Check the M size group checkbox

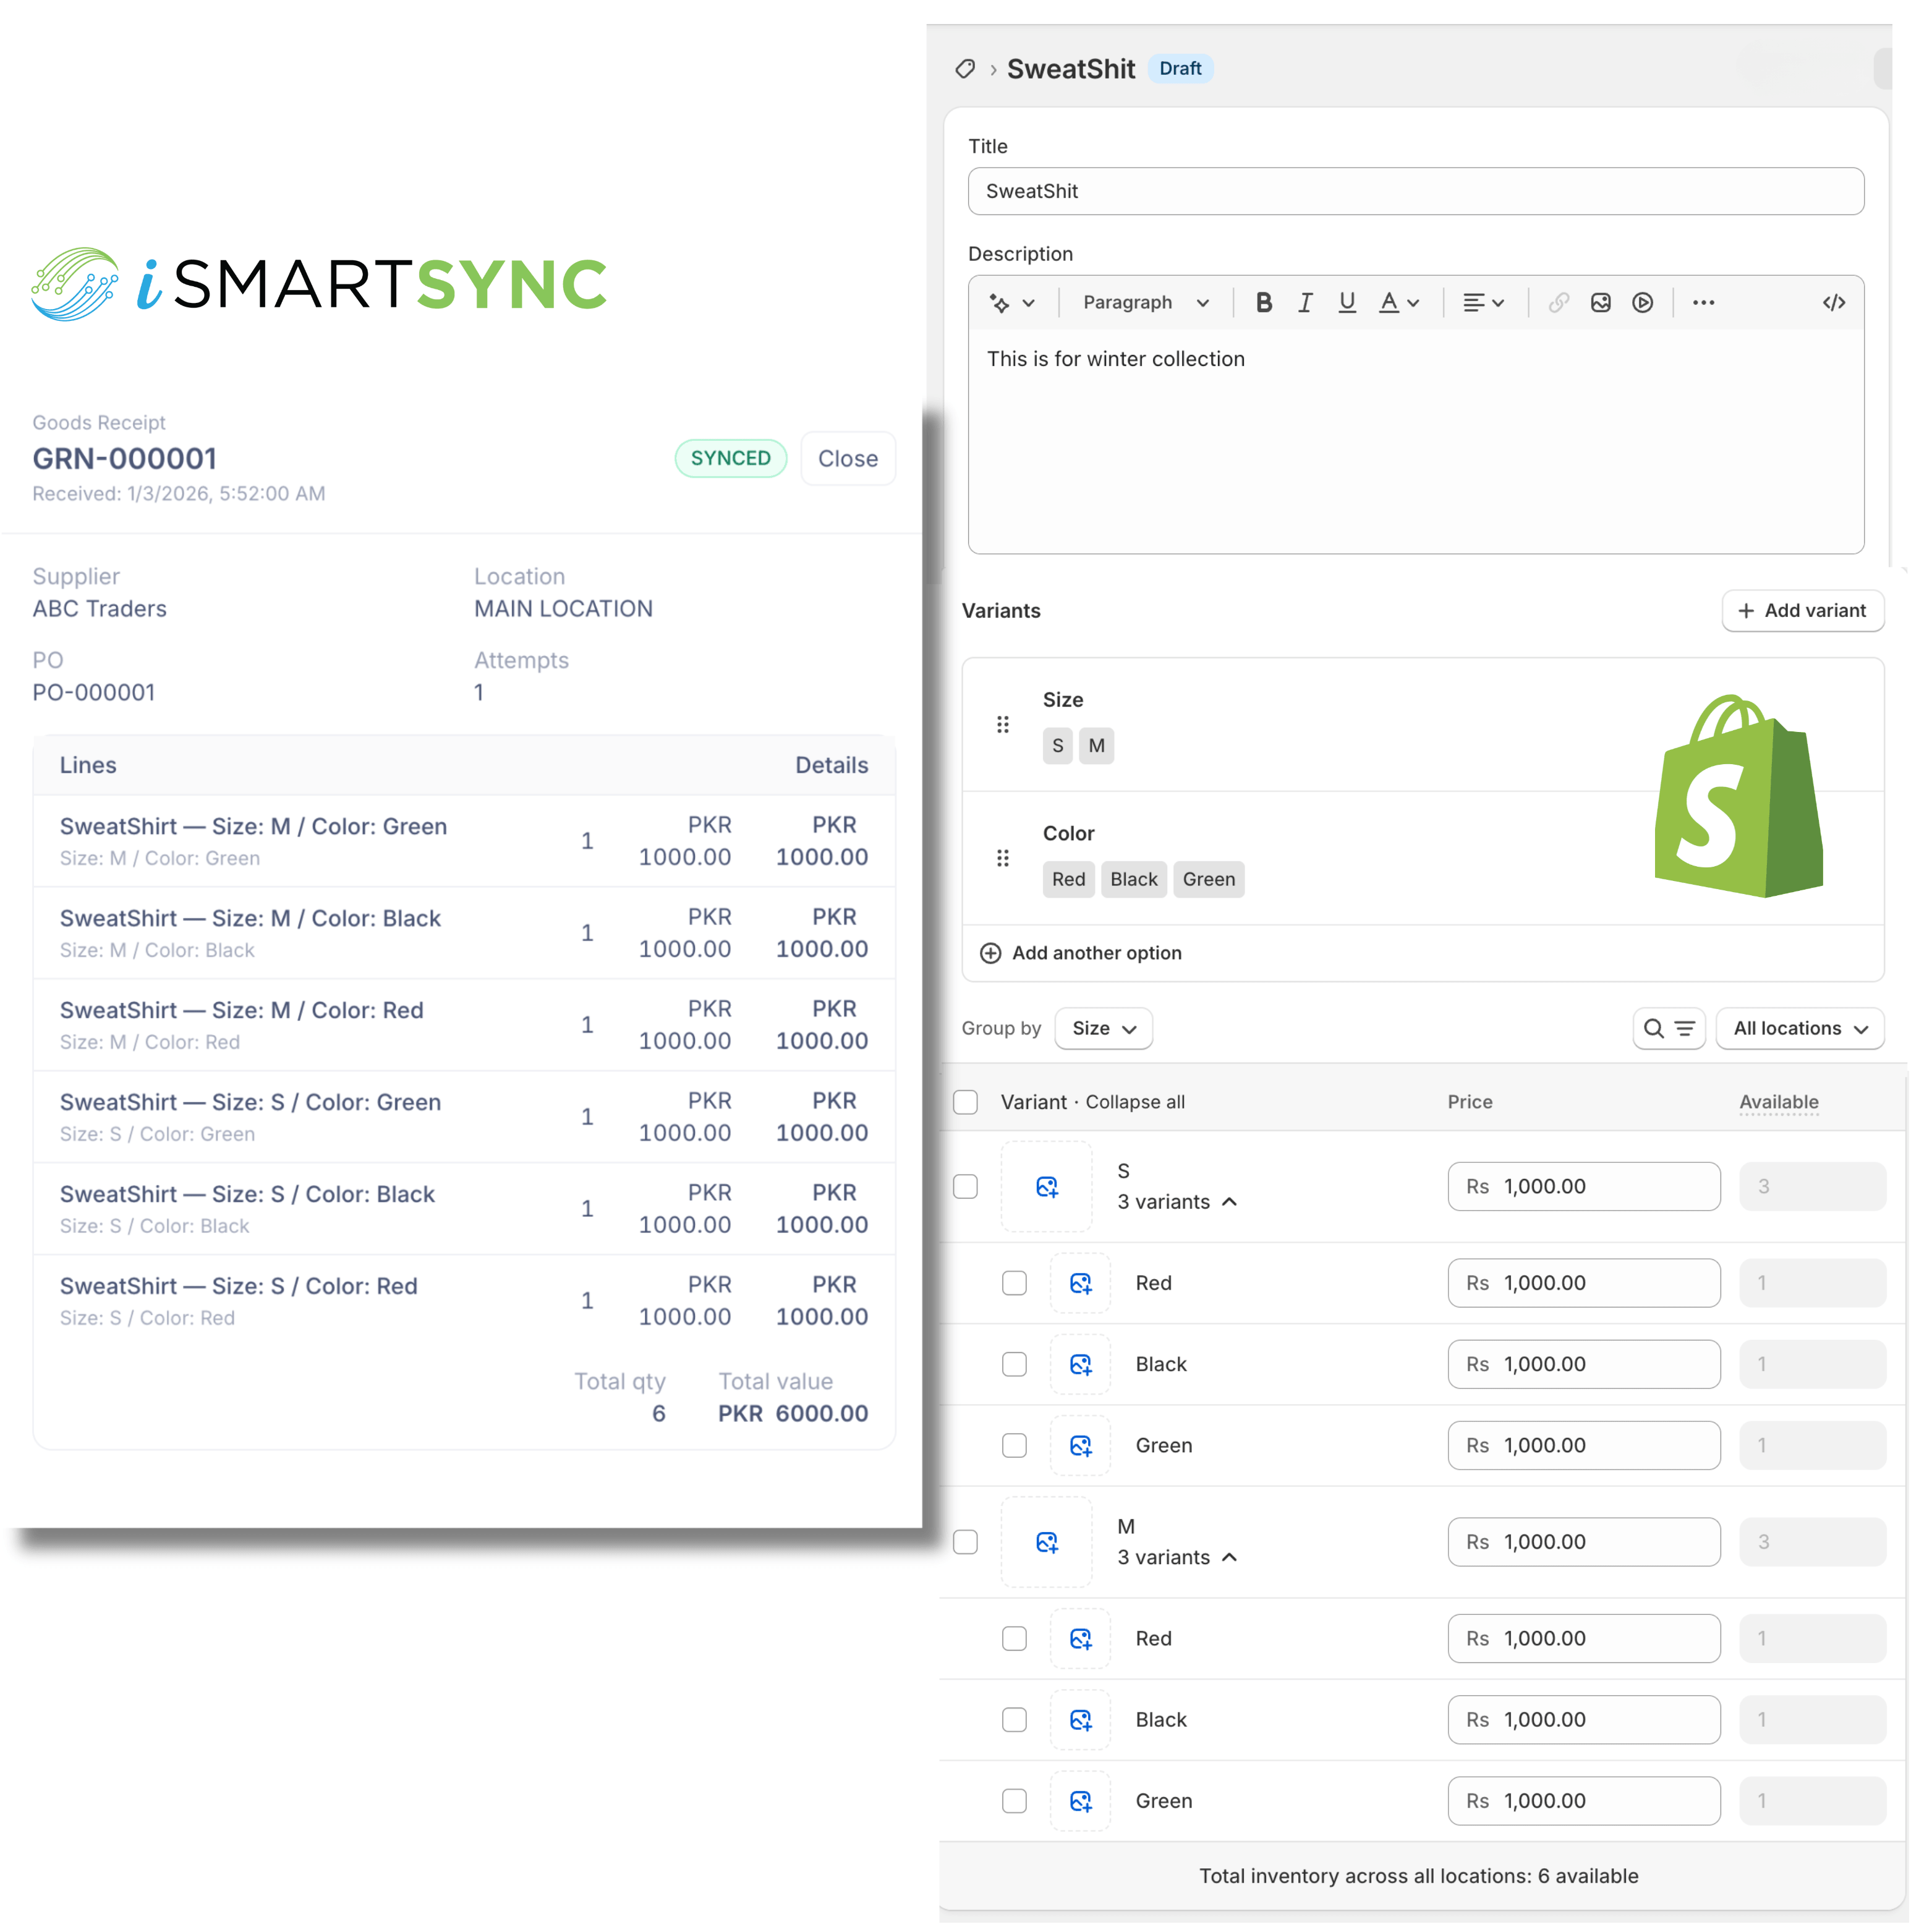click(x=965, y=1541)
